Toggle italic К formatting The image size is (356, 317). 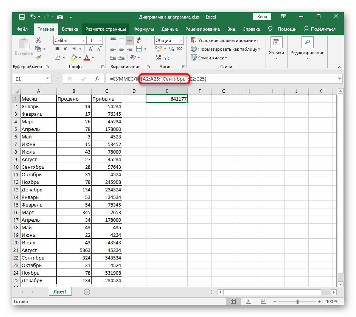66,49
